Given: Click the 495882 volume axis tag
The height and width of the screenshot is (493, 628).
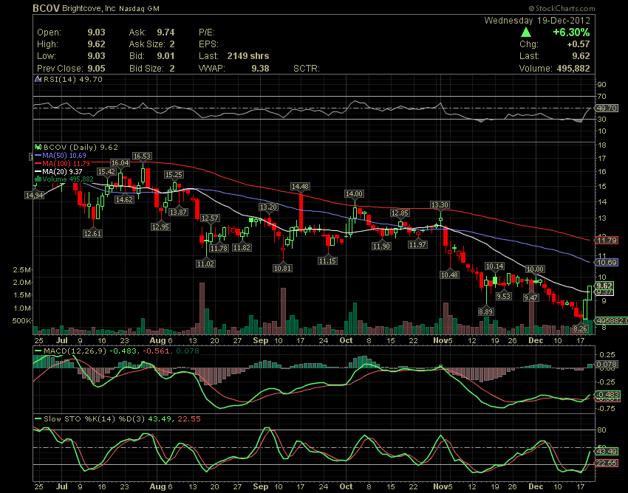Looking at the screenshot, I should [612, 320].
